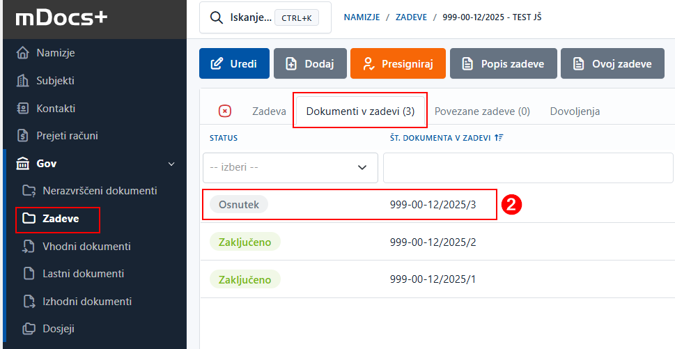
Task: Collapse the Gov section chevron
Action: 171,164
